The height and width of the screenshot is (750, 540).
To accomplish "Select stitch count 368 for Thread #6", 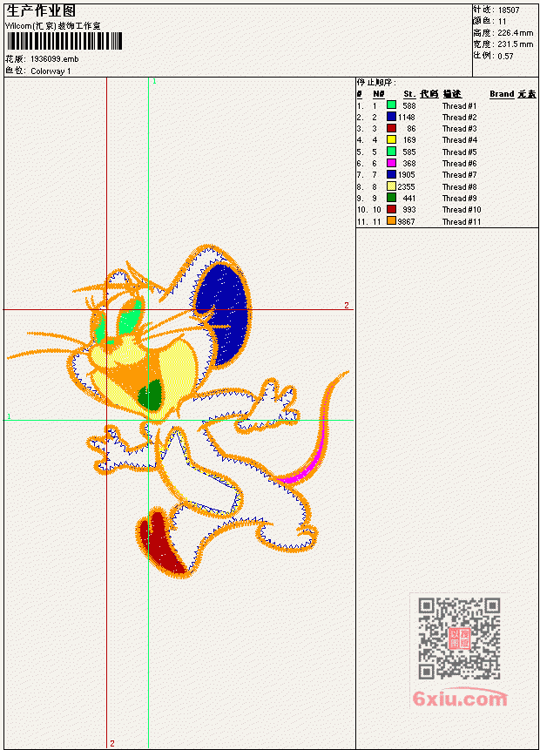I will pos(409,164).
